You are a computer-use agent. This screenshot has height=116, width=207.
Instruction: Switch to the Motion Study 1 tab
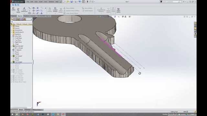click(x=37, y=110)
